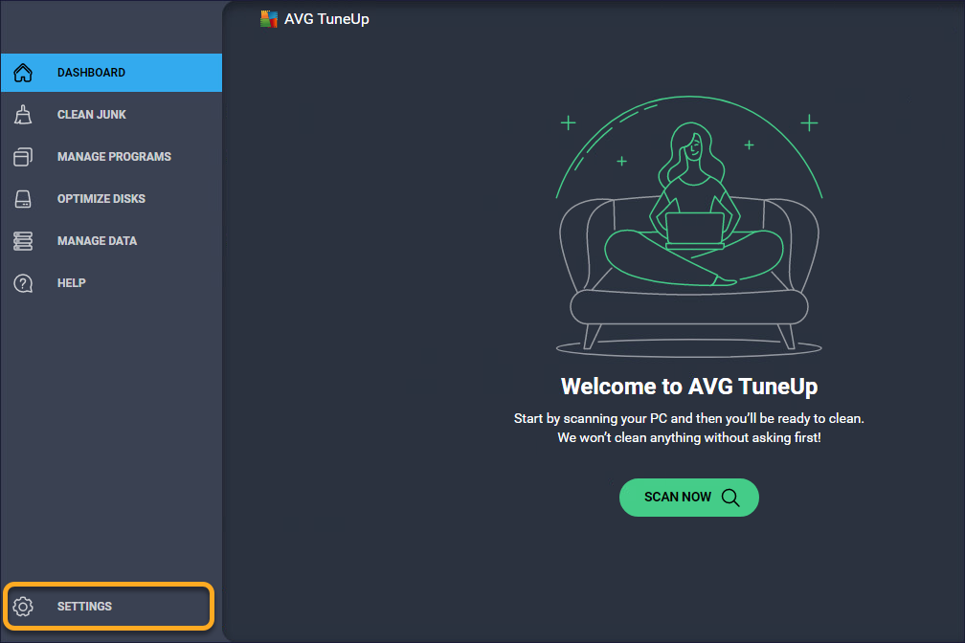Click the magnifier icon inside Scan Now
Image resolution: width=965 pixels, height=643 pixels.
coord(730,498)
